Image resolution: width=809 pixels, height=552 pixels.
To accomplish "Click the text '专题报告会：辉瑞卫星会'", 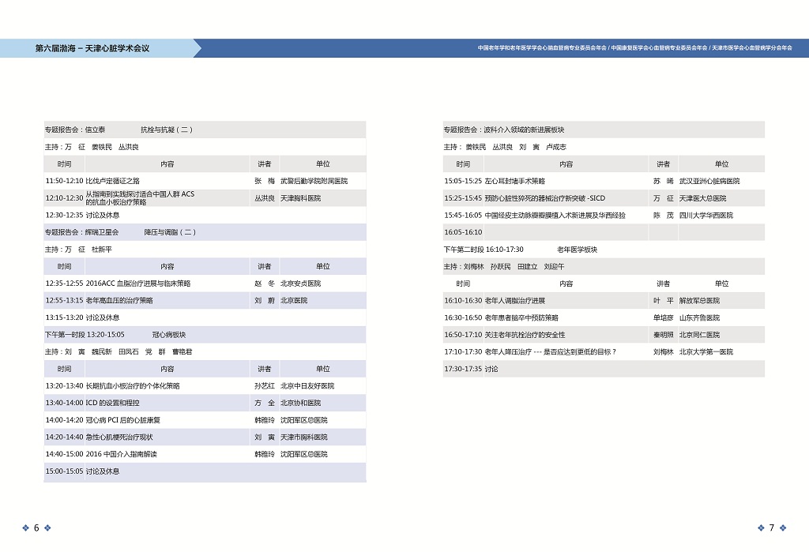I will (81, 232).
